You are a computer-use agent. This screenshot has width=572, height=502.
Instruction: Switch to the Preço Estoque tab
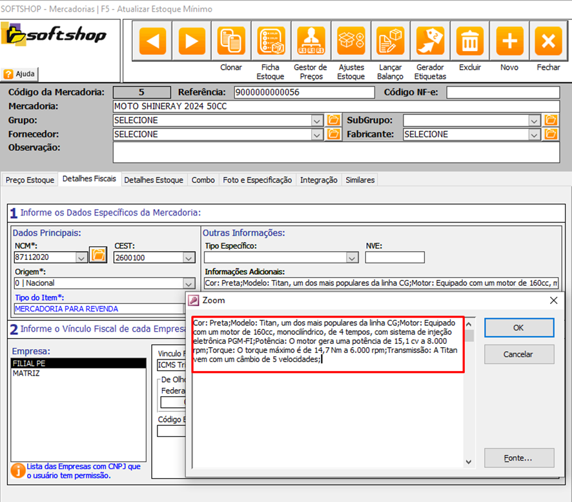click(30, 180)
